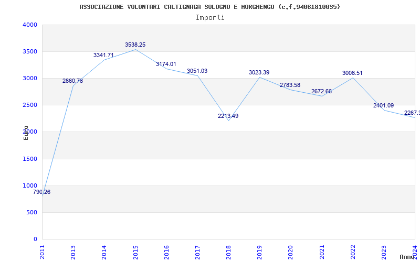Click the x-axis year 2022

point(353,252)
